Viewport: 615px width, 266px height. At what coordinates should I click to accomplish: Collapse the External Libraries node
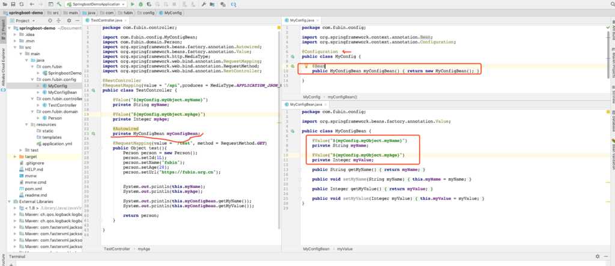[10, 202]
